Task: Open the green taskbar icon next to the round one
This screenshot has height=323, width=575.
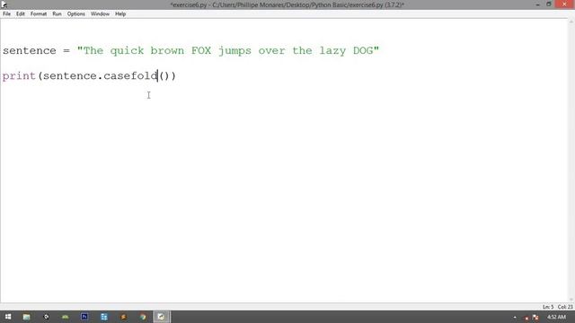Action: (x=66, y=317)
